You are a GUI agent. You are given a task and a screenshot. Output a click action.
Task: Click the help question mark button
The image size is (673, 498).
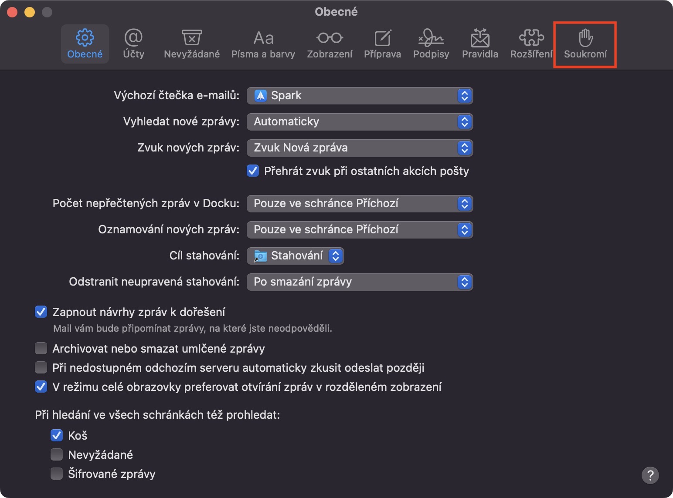(x=650, y=475)
